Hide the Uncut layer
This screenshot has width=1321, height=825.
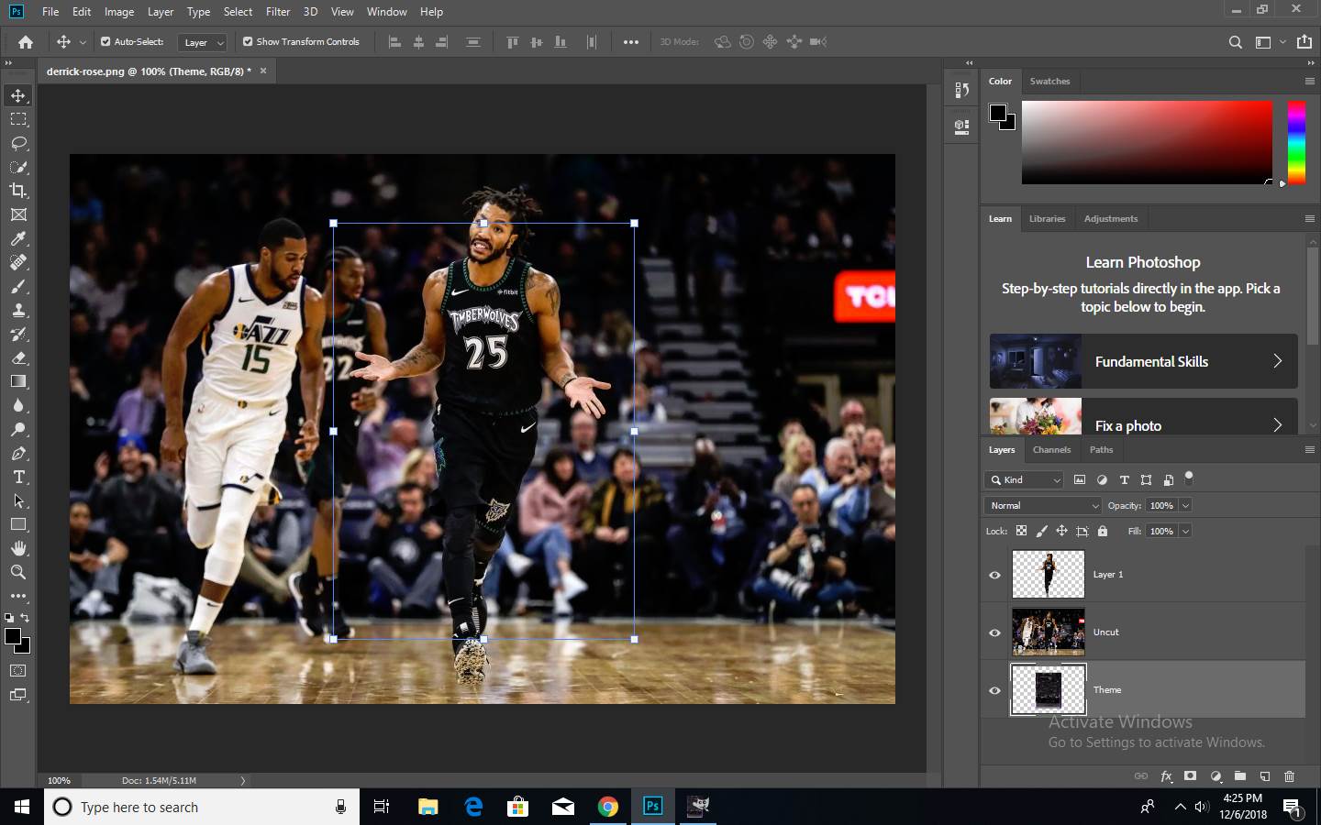[994, 632]
